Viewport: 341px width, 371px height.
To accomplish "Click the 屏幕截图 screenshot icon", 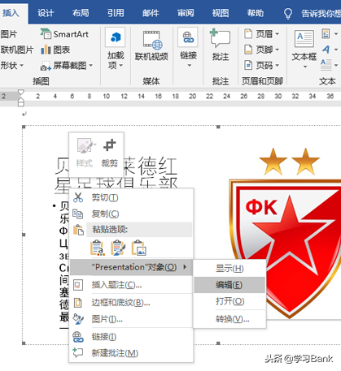I will (x=46, y=66).
